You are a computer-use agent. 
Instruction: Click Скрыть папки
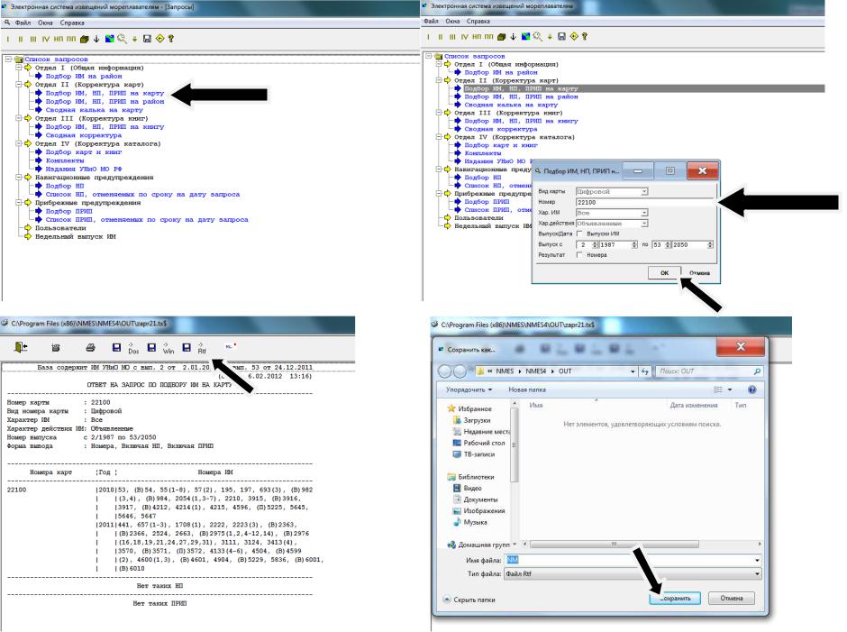click(469, 600)
